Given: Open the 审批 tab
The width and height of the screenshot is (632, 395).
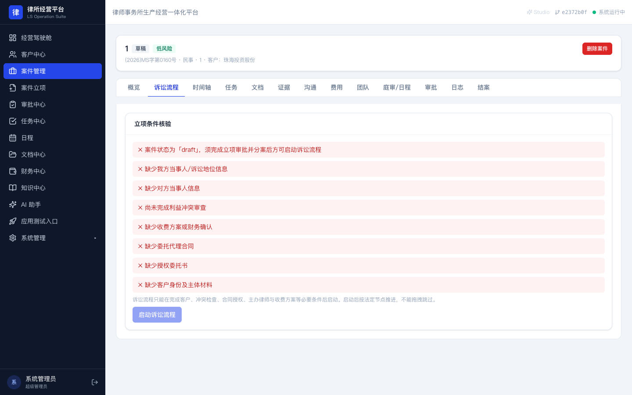Looking at the screenshot, I should coord(431,88).
